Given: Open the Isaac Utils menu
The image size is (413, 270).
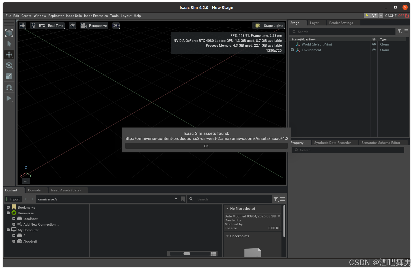Looking at the screenshot, I should [x=74, y=16].
